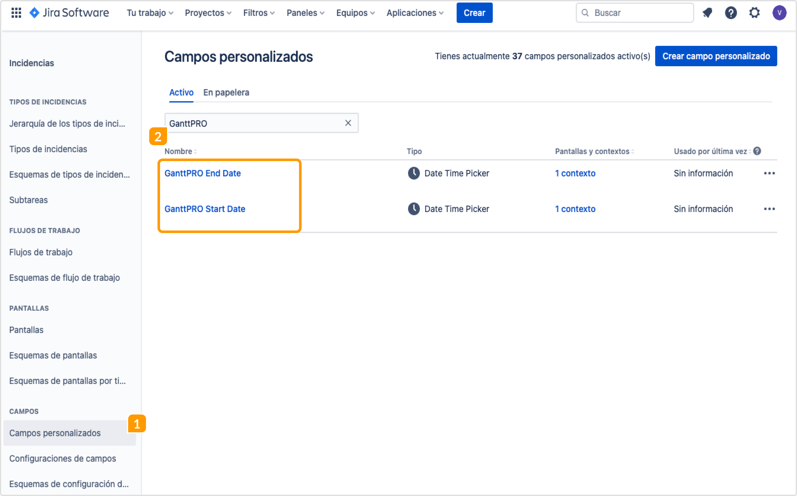
Task: Click the Incidencias sidebar heading
Action: [x=32, y=63]
